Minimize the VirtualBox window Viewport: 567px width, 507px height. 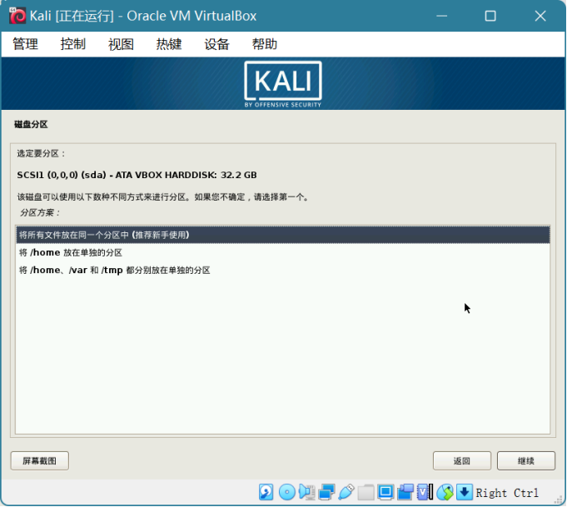442,16
